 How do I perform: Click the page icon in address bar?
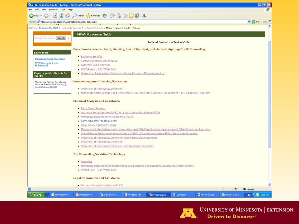click(39, 22)
